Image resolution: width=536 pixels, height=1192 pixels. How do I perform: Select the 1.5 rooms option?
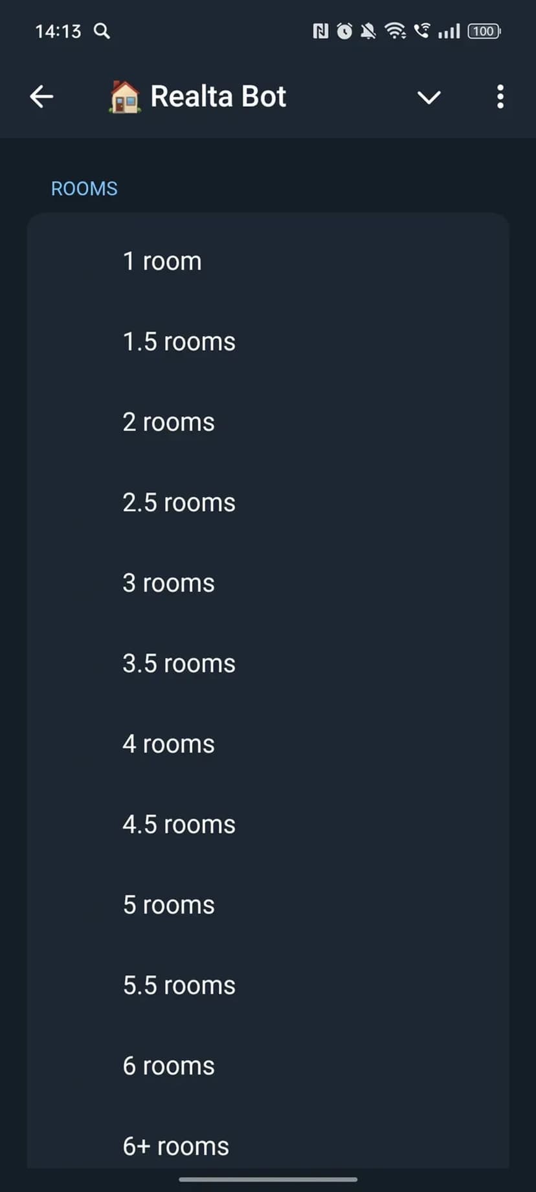(179, 342)
